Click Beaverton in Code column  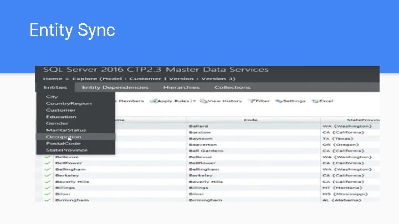click(x=203, y=145)
